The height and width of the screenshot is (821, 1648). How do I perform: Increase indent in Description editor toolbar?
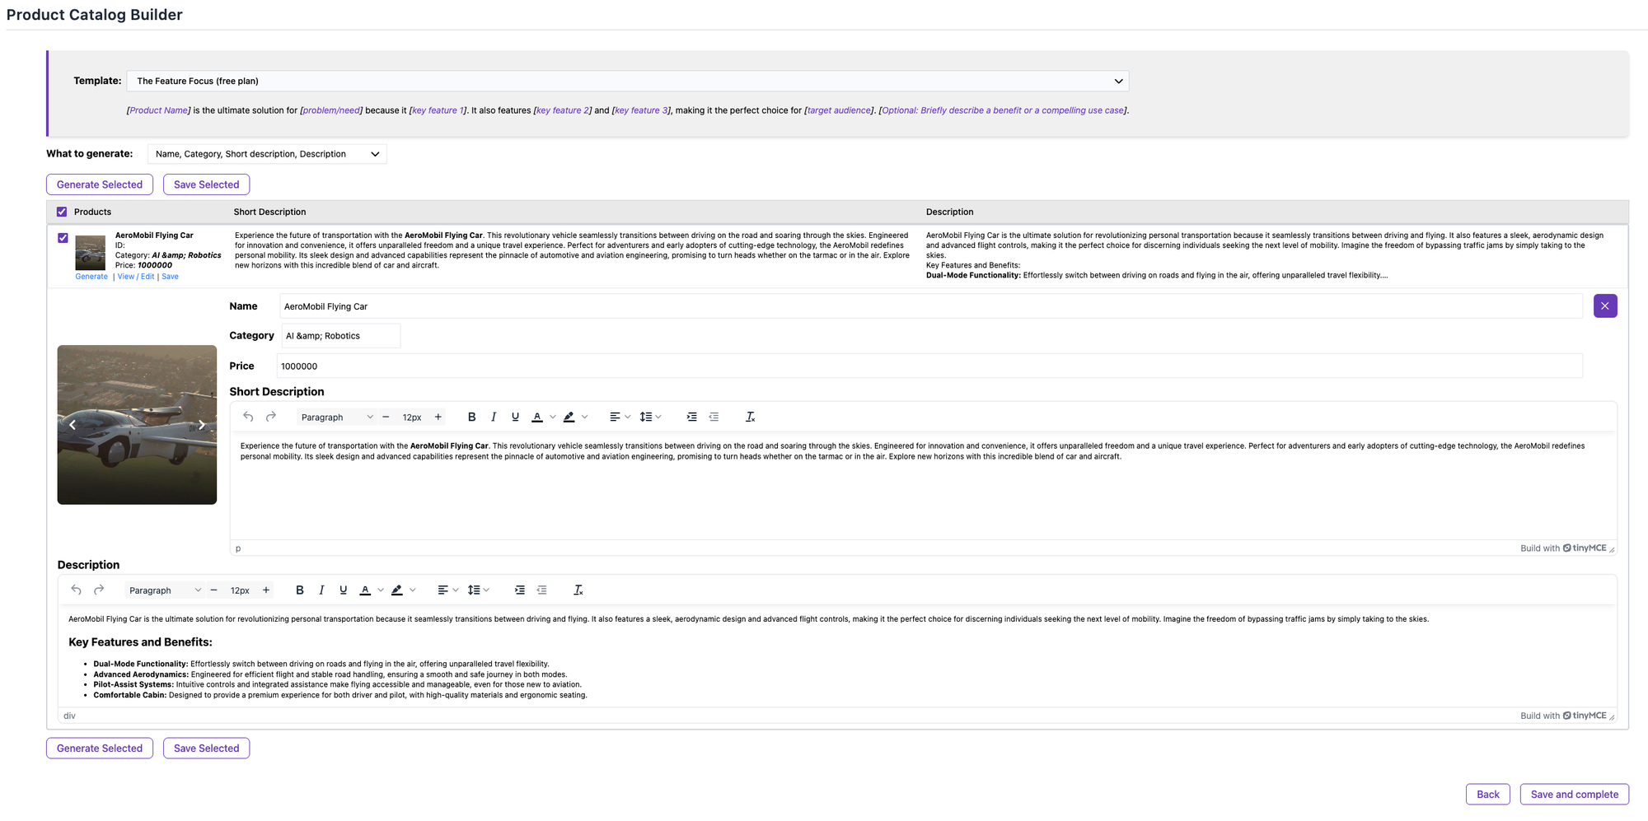[x=519, y=590]
